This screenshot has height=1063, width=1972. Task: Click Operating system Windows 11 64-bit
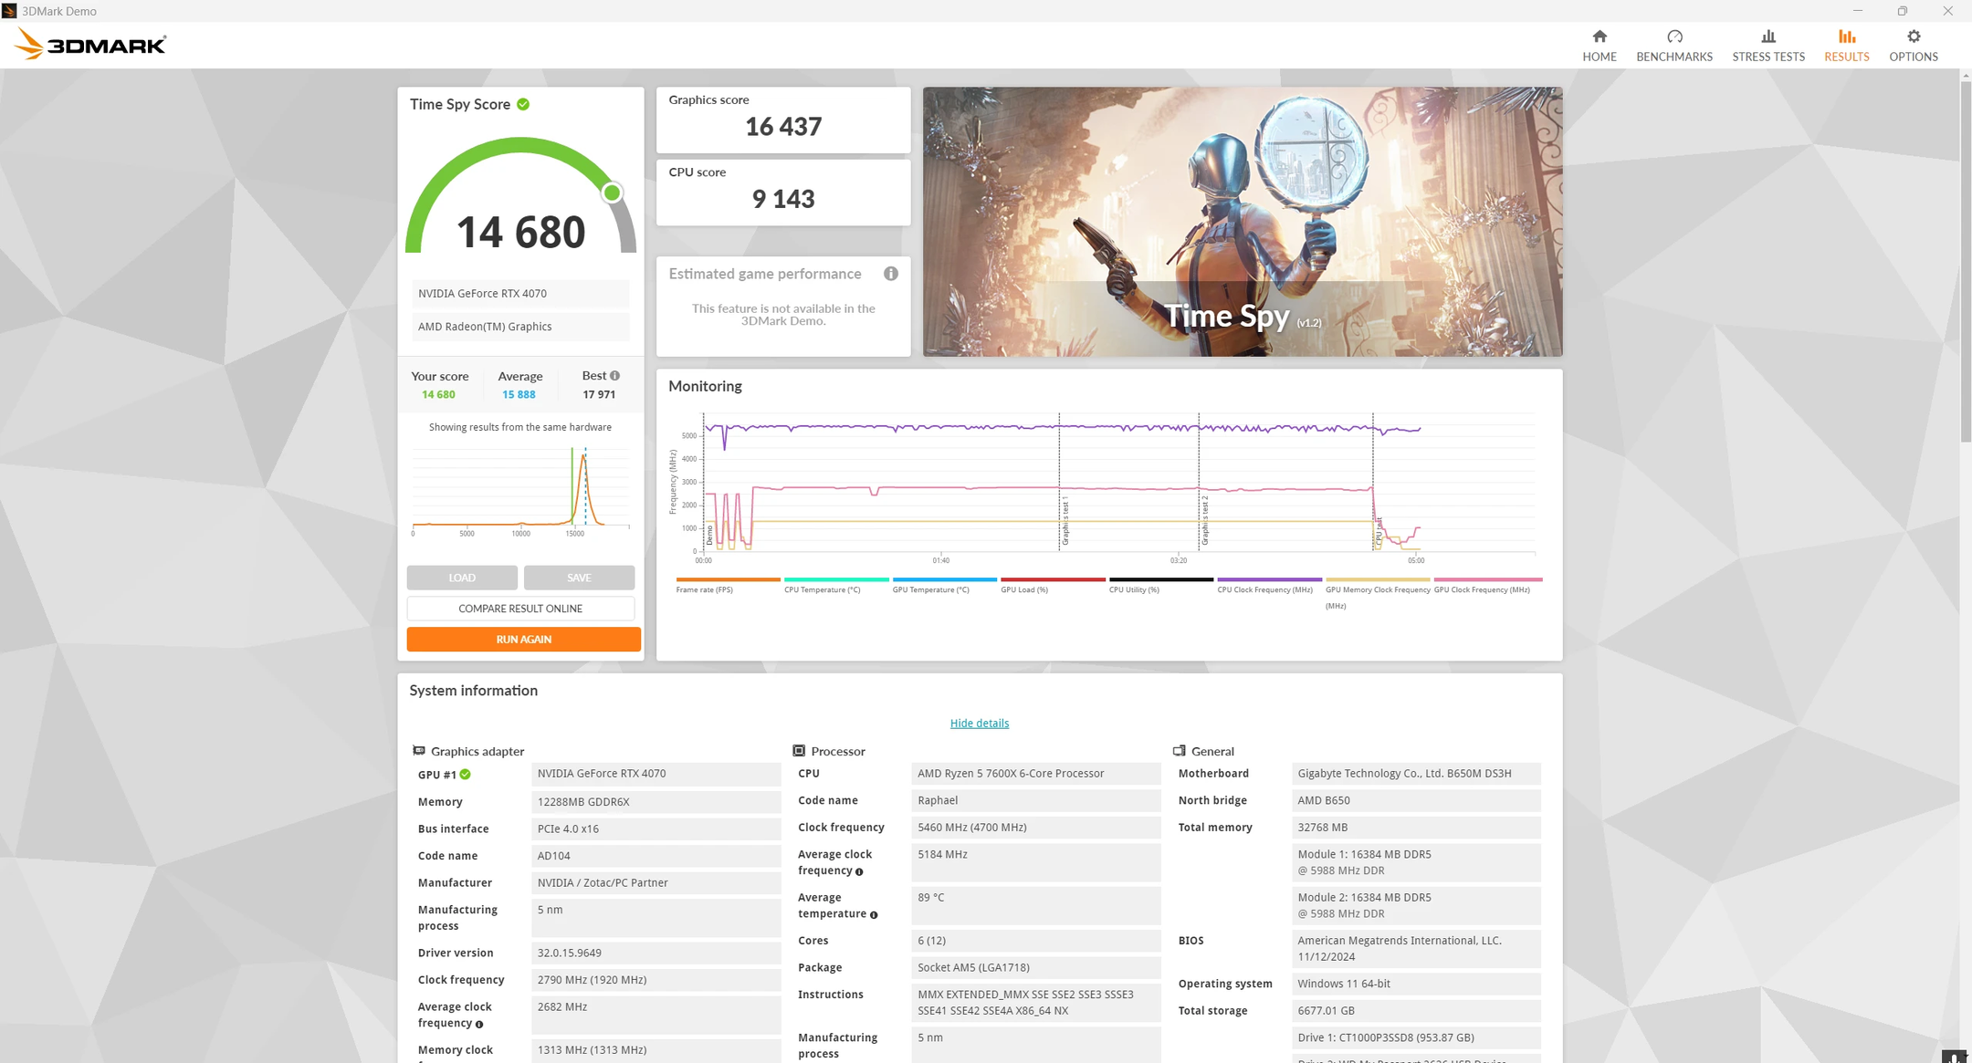tap(1416, 984)
